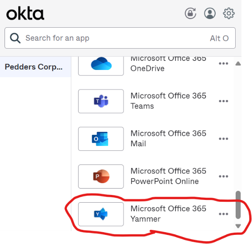Open more options for PowerPoint Online
This screenshot has height=244, width=252.
(223, 176)
